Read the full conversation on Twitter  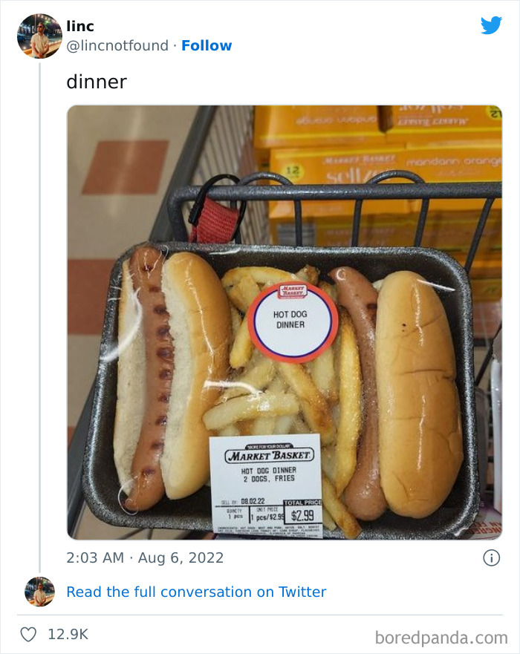coord(196,592)
